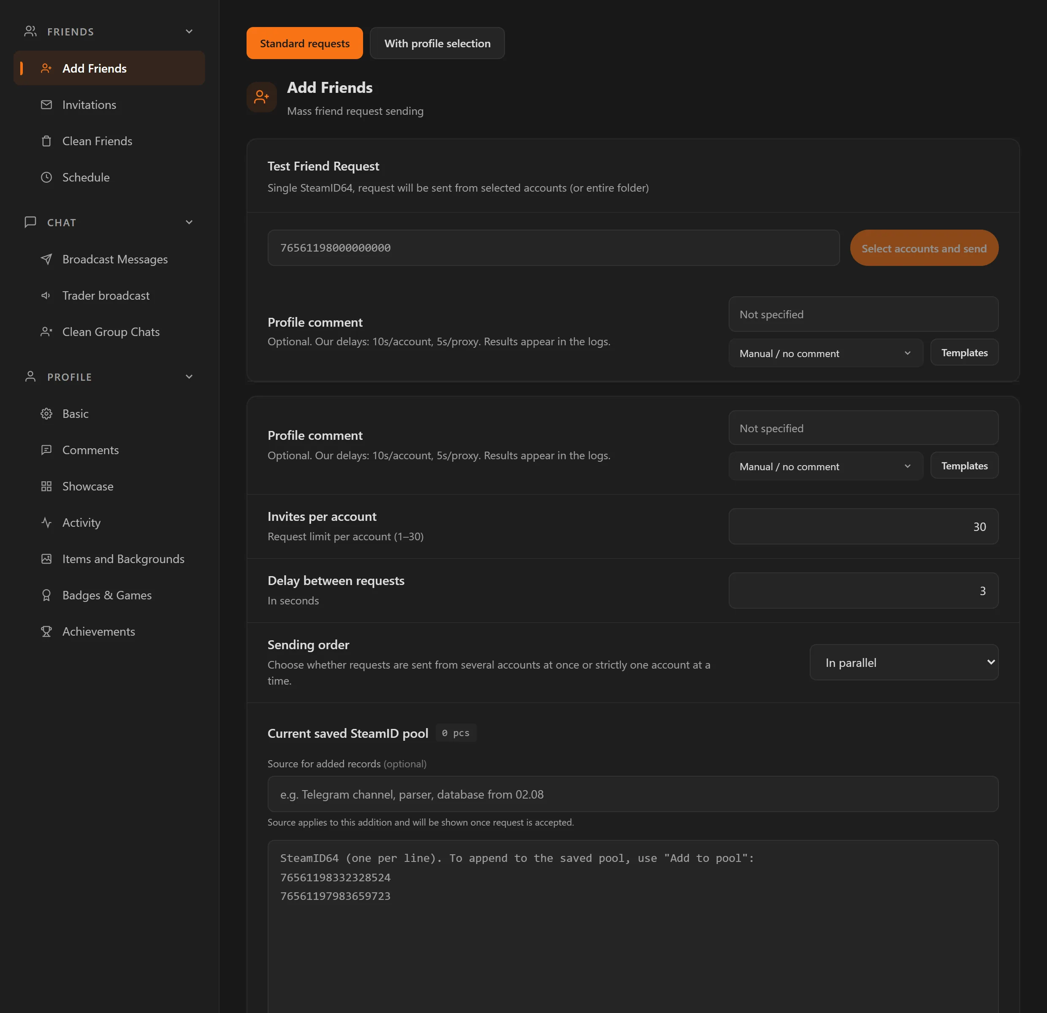Viewport: 1047px width, 1013px height.
Task: Focus the Delay between requests field
Action: coord(863,590)
